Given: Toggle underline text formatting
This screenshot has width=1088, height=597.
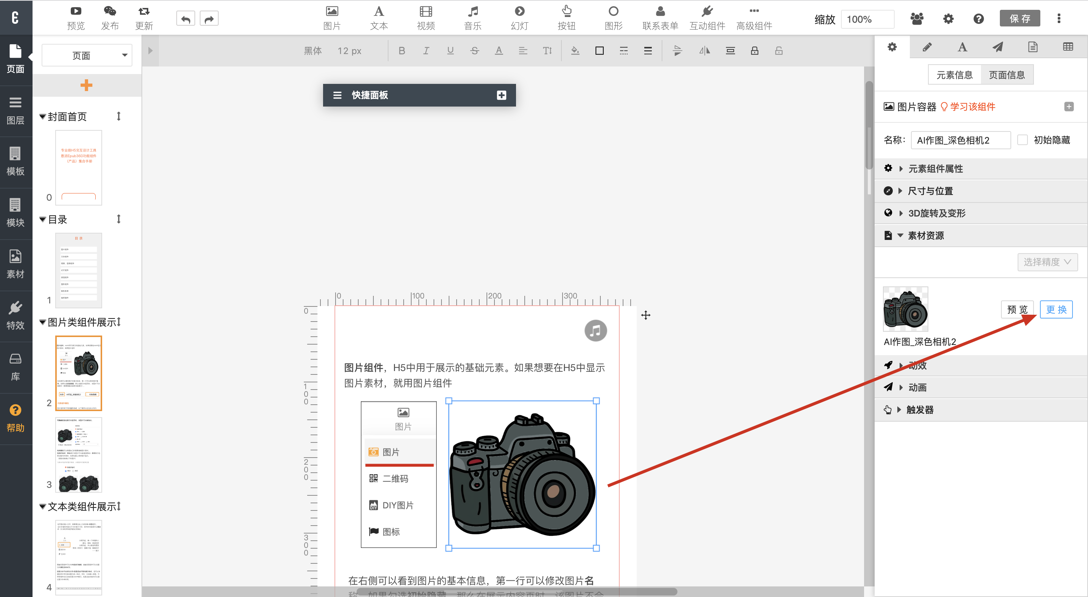Looking at the screenshot, I should (x=450, y=51).
